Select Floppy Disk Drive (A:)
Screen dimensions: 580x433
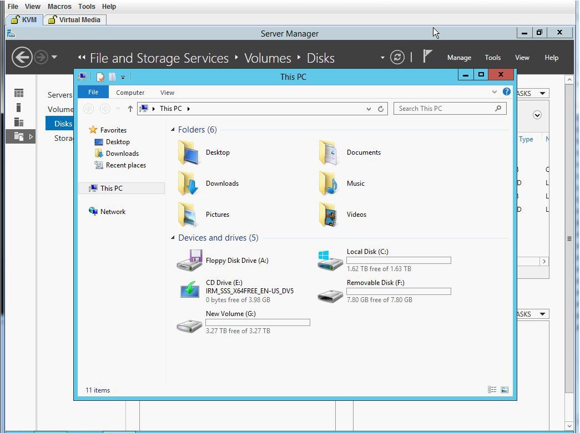coord(223,261)
